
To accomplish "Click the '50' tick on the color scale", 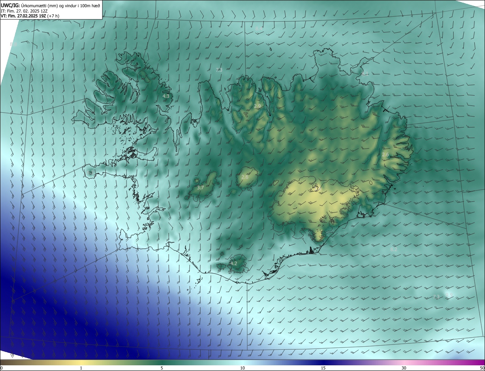I will (x=482, y=368).
